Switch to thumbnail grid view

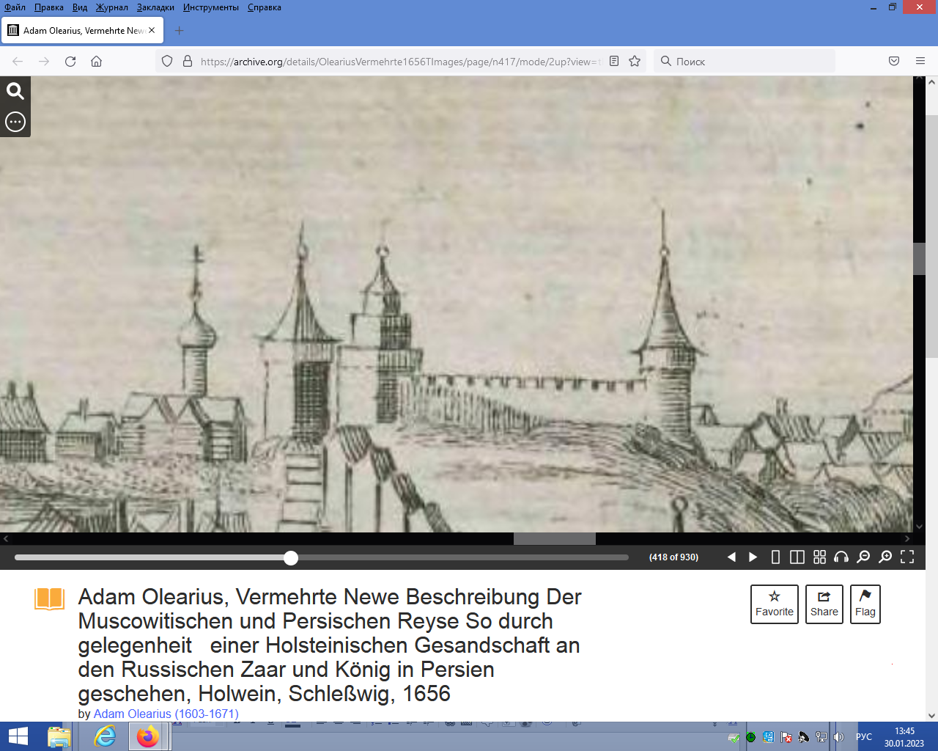click(819, 557)
